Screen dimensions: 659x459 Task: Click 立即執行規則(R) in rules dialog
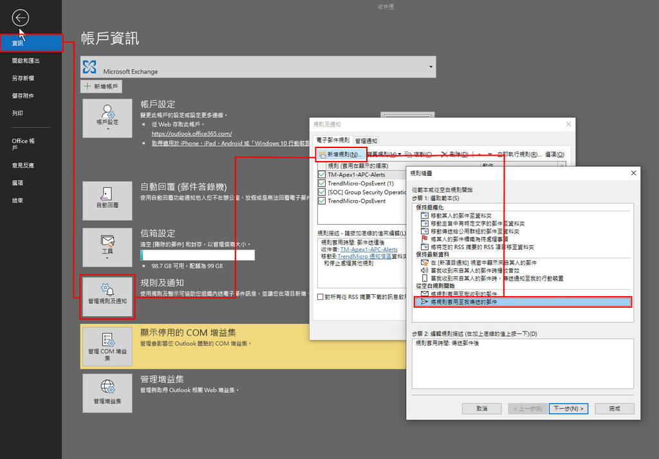519,155
